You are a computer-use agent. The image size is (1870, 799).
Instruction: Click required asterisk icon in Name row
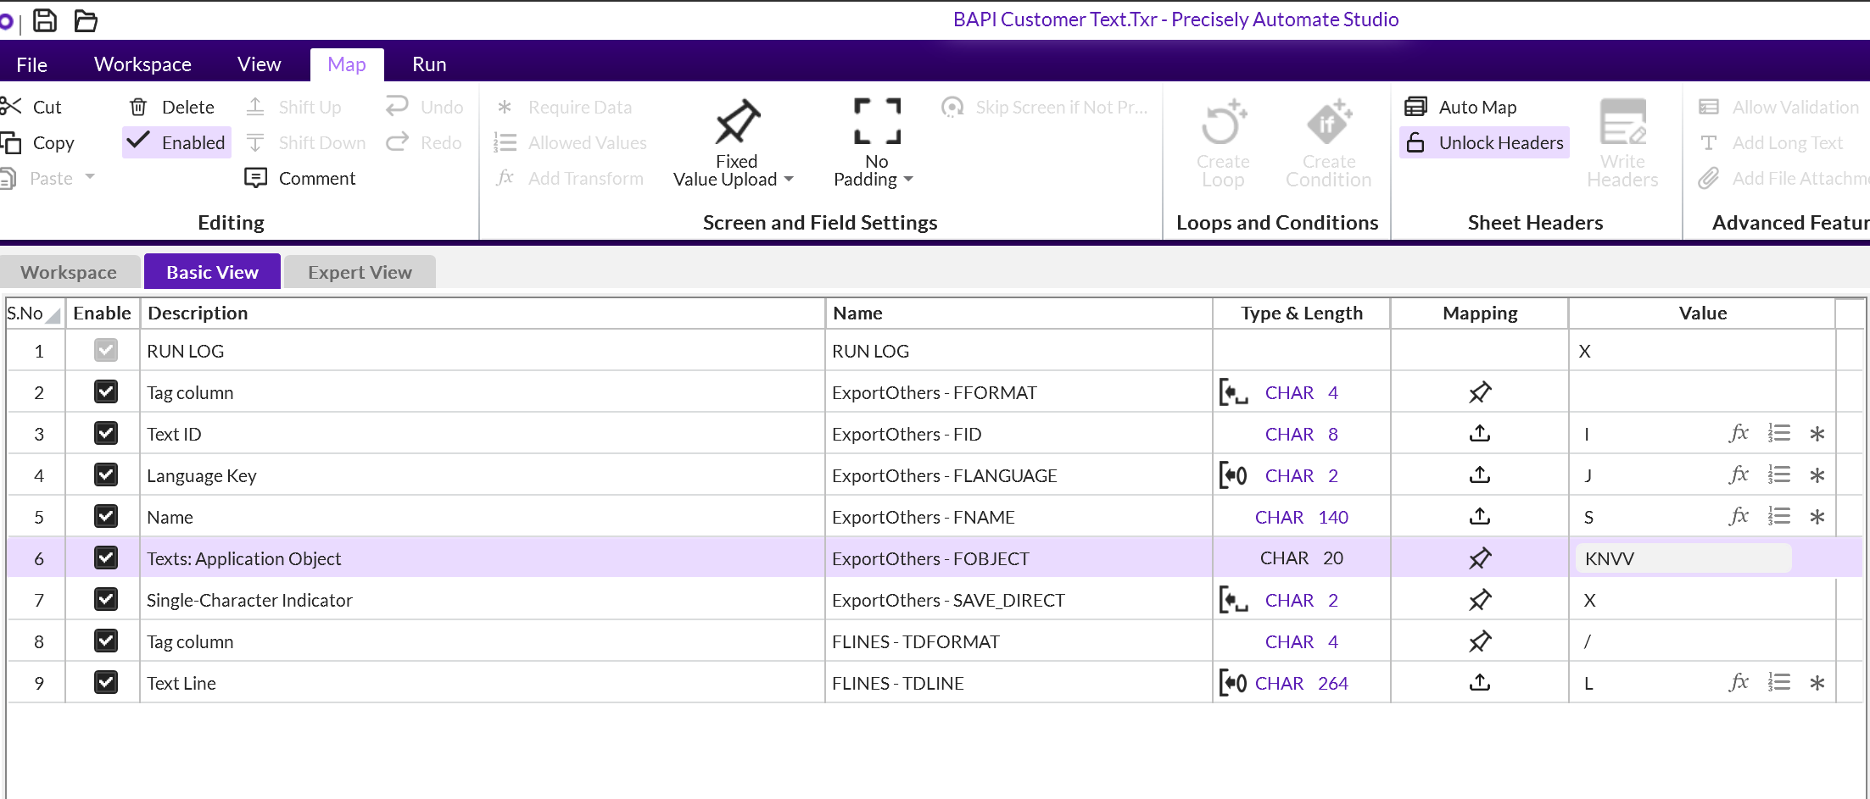[1817, 517]
